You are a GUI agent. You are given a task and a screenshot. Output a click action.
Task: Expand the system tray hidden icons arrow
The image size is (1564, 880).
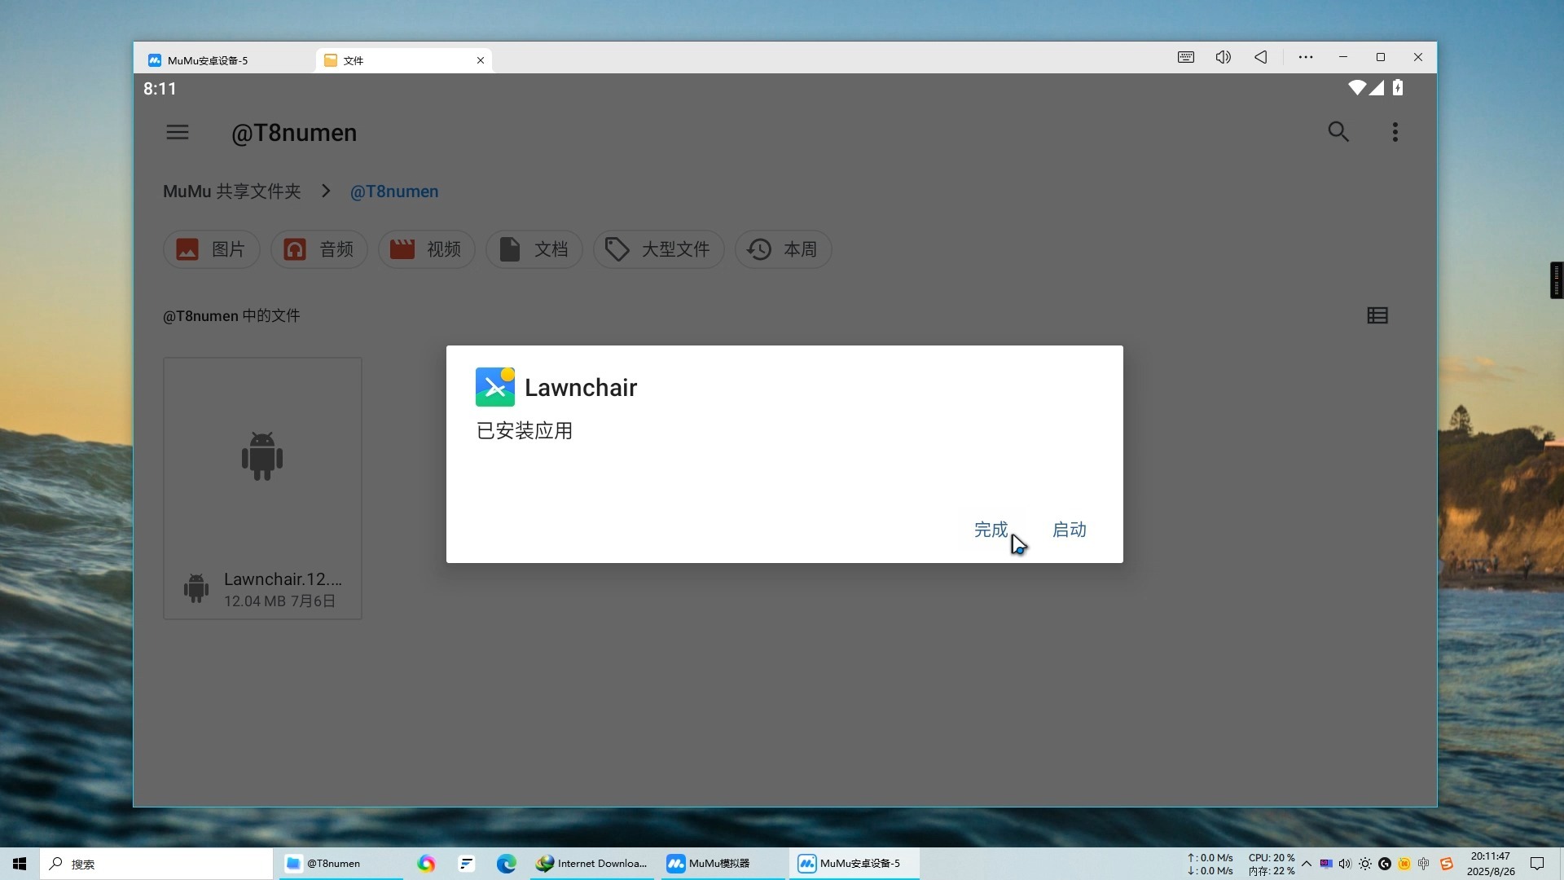(1307, 864)
